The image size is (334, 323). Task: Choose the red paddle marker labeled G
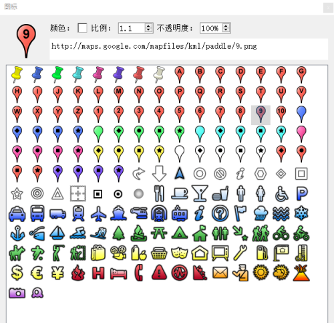[301, 75]
